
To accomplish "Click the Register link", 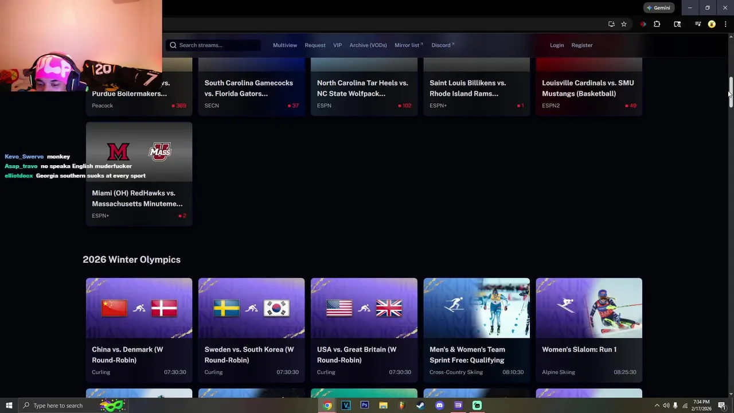I will point(582,45).
